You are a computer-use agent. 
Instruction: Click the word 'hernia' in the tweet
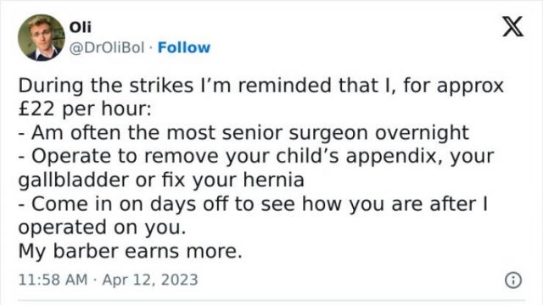click(274, 180)
